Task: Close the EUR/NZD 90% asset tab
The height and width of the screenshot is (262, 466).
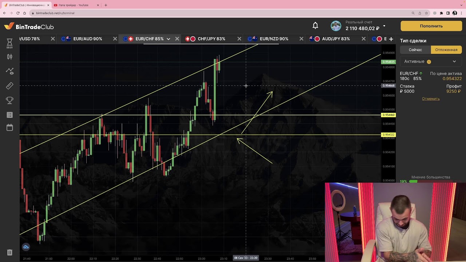Action: coord(301,39)
